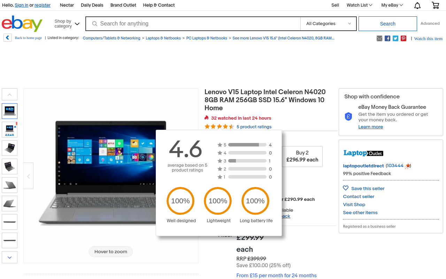This screenshot has width=446, height=279.
Task: Share listing on Facebook icon
Action: pos(387,38)
